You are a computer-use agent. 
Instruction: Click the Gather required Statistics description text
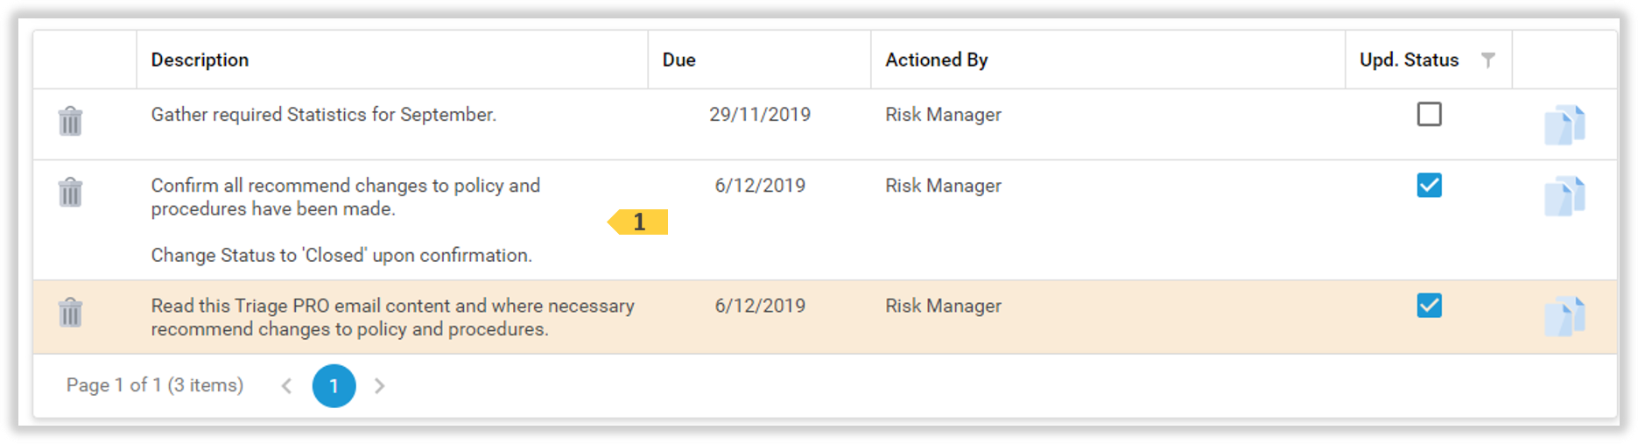coord(323,115)
